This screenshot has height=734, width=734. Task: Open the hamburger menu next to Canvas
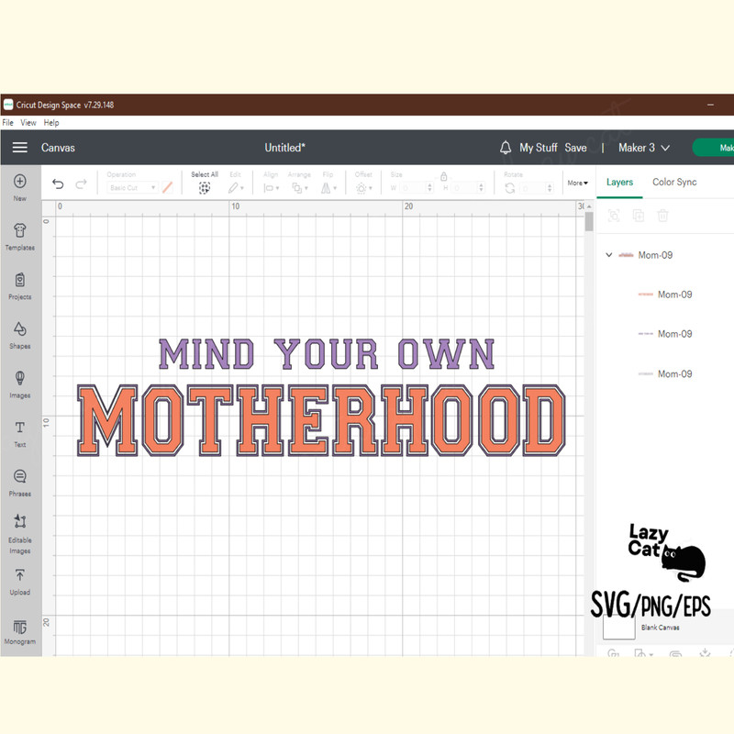pos(19,148)
